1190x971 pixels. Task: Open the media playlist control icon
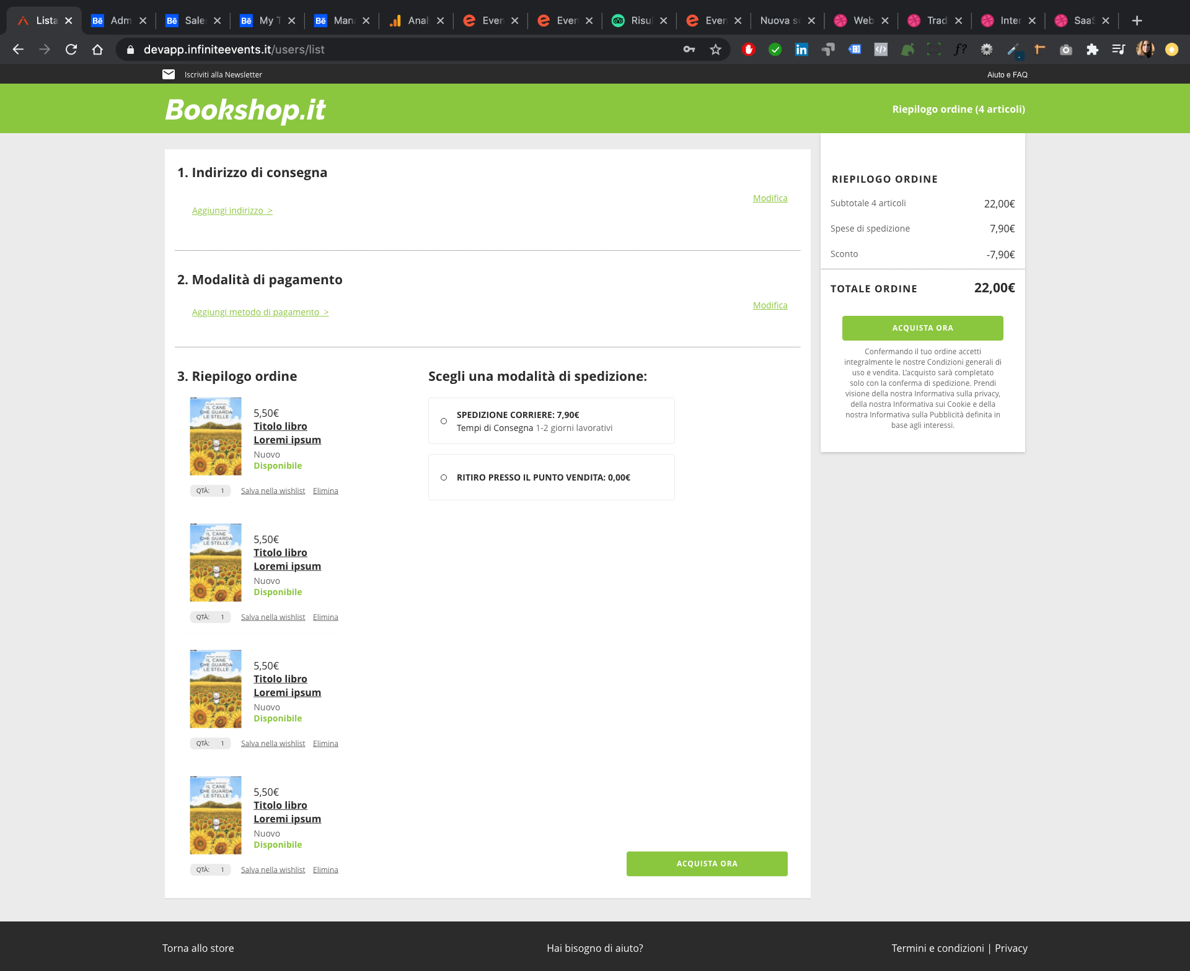tap(1119, 50)
